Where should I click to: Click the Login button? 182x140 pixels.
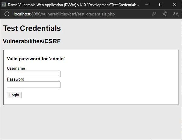pyautogui.click(x=14, y=95)
